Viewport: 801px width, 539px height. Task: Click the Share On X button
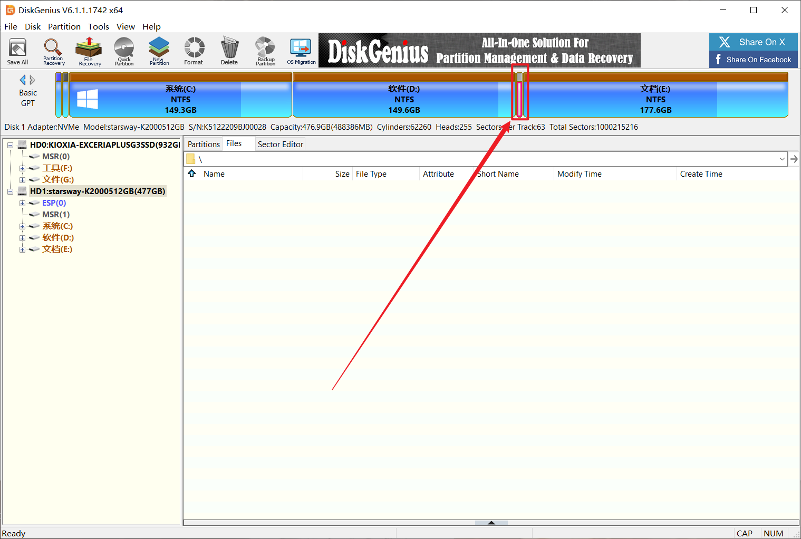click(x=753, y=42)
